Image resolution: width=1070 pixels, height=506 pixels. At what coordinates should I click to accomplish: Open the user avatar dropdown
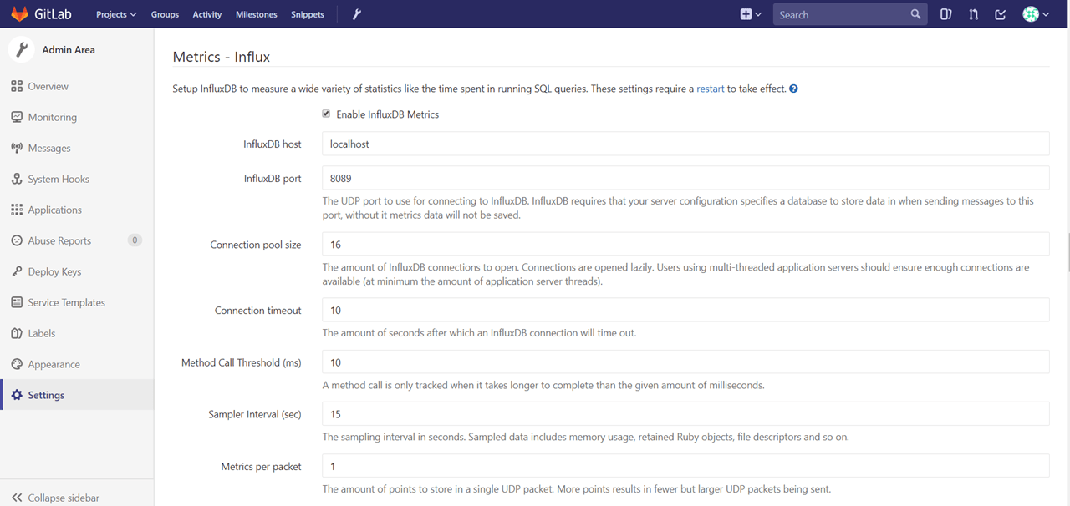click(x=1036, y=14)
